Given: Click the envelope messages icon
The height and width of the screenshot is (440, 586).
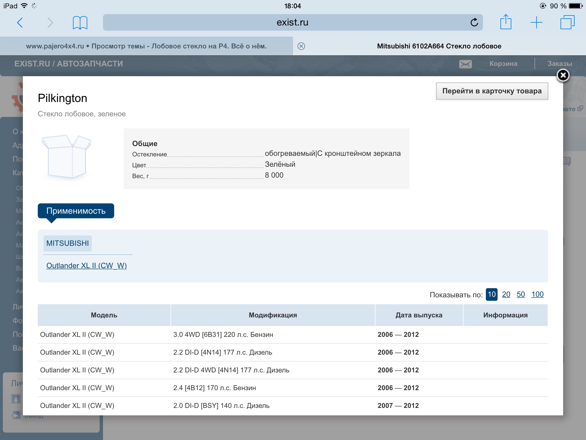Looking at the screenshot, I should tap(465, 64).
